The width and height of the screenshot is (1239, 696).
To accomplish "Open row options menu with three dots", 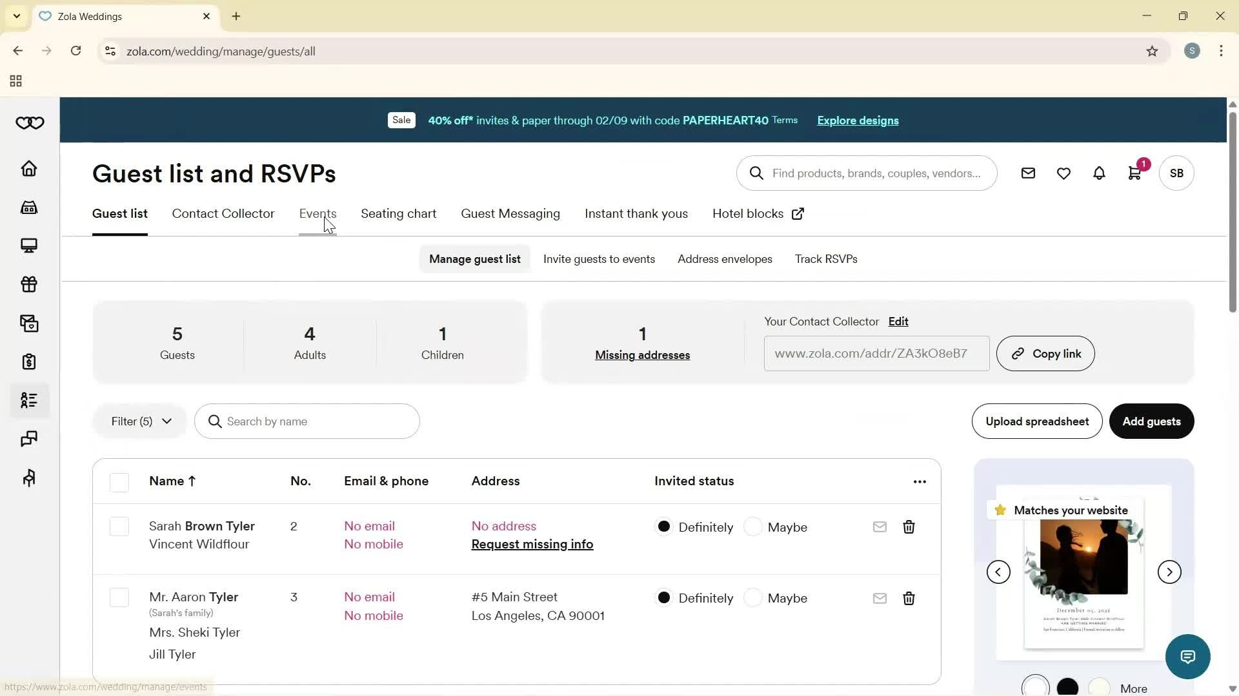I will (919, 481).
